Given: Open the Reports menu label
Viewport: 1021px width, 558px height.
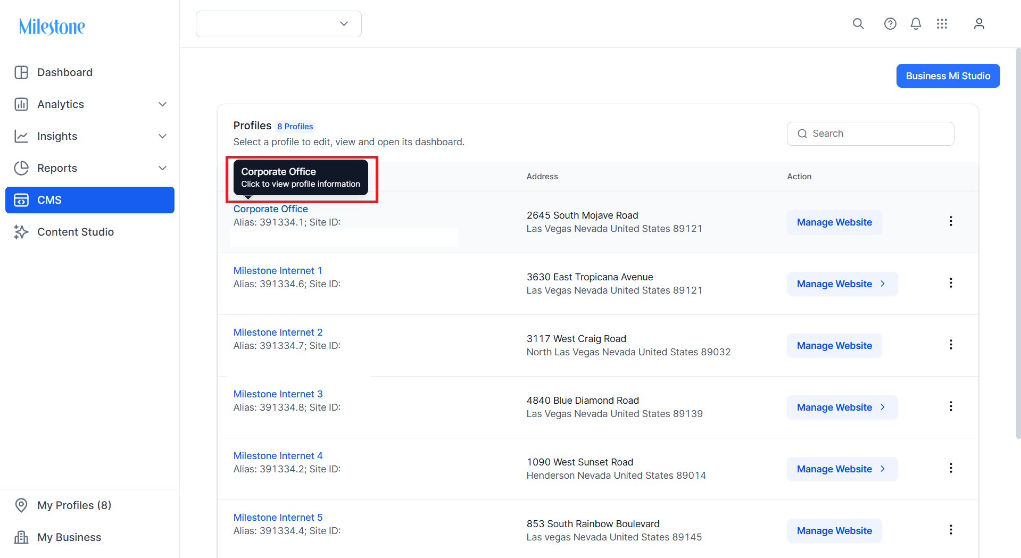Looking at the screenshot, I should click(x=57, y=168).
